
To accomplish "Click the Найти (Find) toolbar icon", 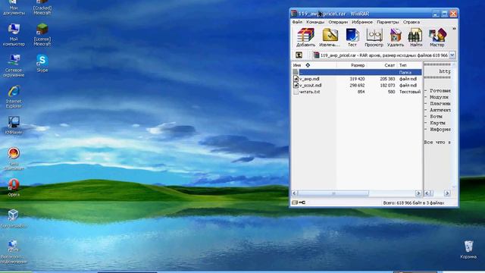I will 416,37.
